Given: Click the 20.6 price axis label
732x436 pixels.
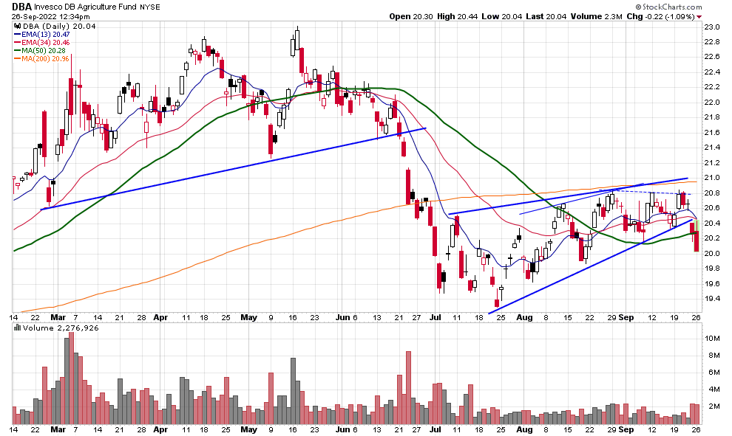Looking at the screenshot, I should coord(711,208).
